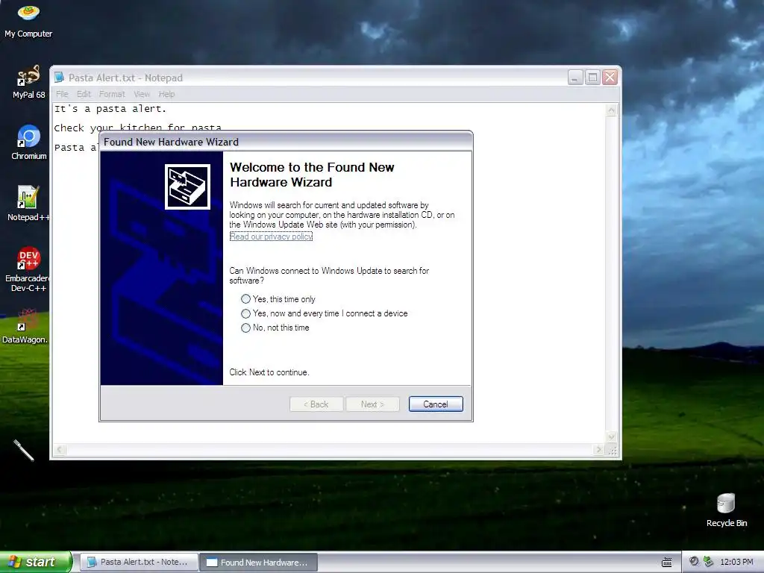Open the File menu in Notepad
764x573 pixels.
pyautogui.click(x=62, y=94)
